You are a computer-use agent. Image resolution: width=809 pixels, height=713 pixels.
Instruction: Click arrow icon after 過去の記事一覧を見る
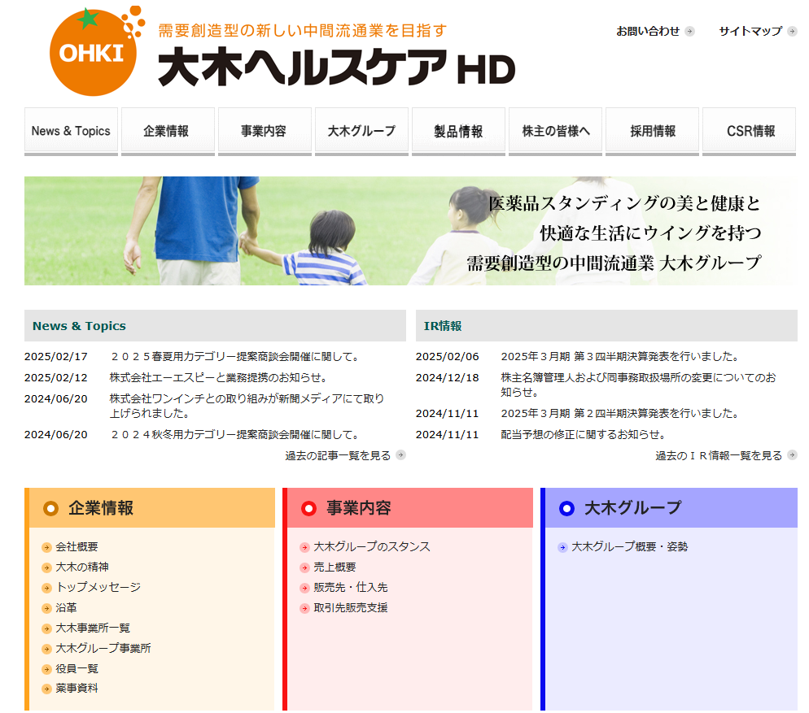pos(400,455)
